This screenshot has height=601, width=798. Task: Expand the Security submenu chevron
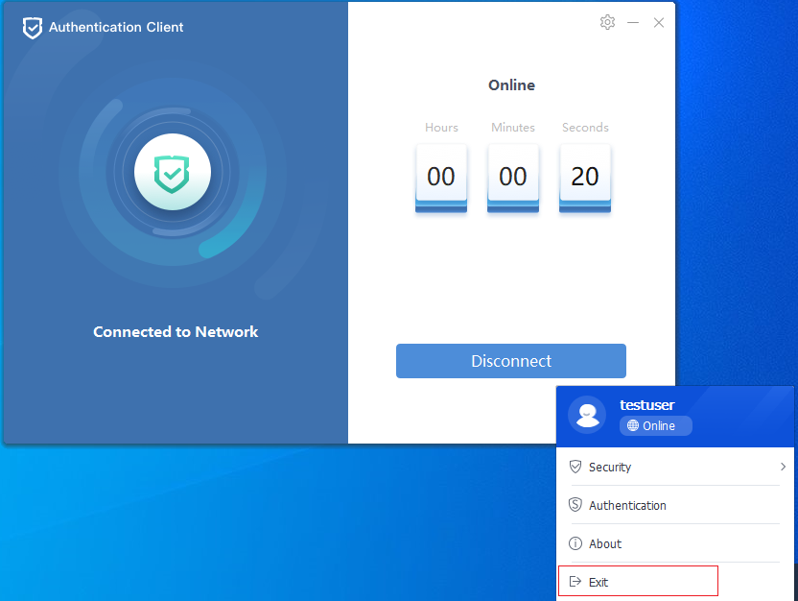[x=783, y=467]
